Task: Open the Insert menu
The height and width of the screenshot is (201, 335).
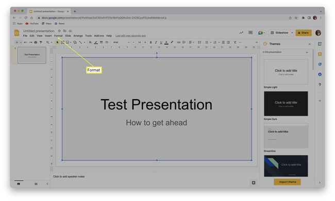Action: tap(48, 36)
